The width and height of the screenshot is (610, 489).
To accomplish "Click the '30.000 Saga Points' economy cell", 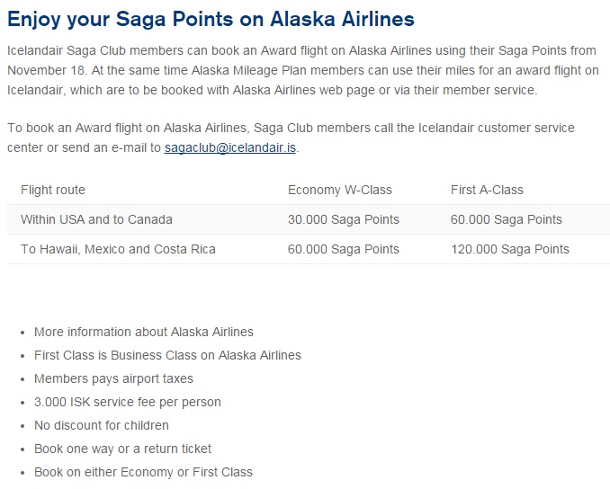I will 344,219.
